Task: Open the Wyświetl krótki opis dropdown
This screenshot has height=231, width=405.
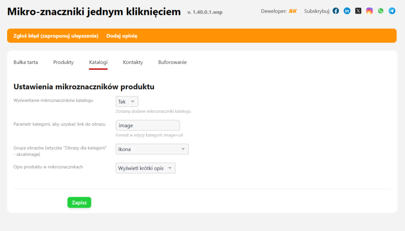Action: (x=145, y=168)
